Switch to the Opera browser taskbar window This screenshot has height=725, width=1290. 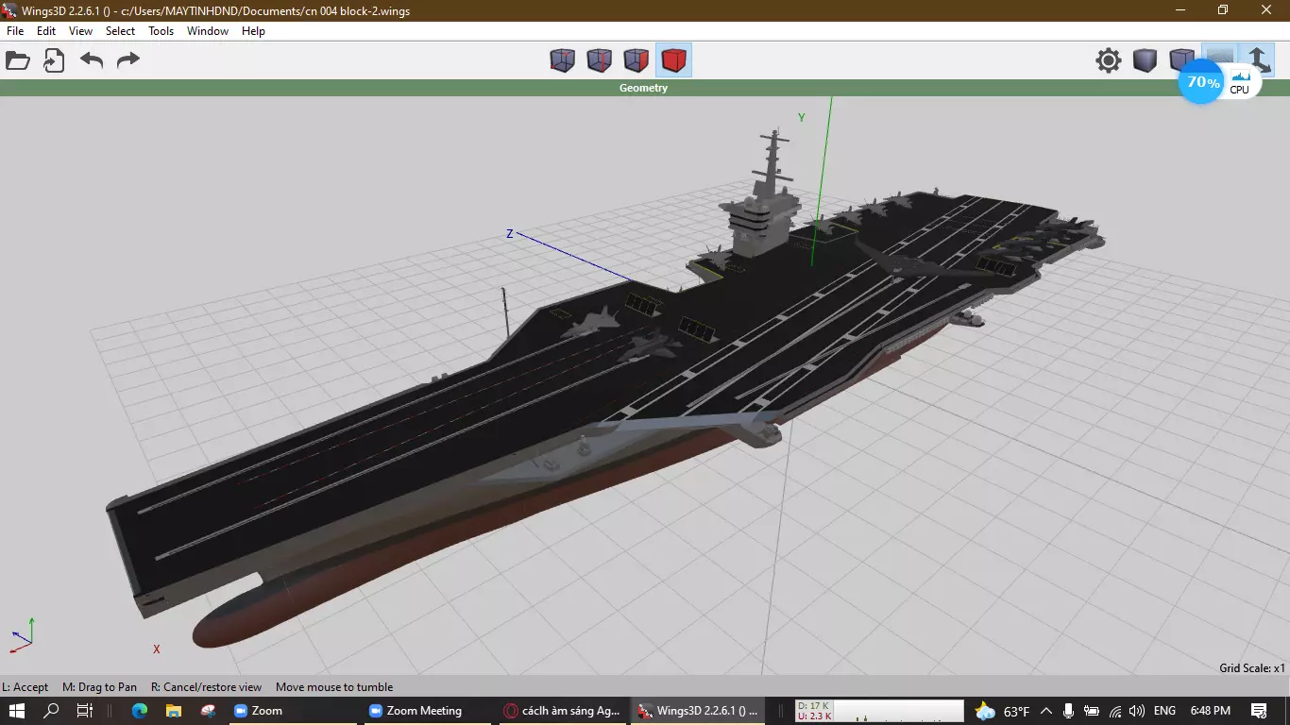(x=565, y=711)
